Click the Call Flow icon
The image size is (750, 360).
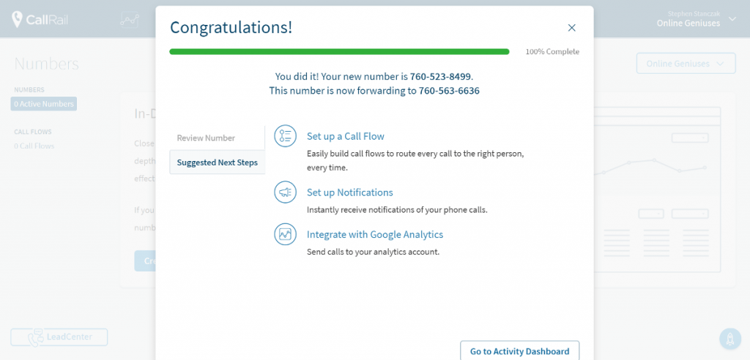pyautogui.click(x=285, y=136)
